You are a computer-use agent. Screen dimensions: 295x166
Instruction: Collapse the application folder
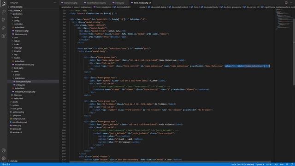point(18,14)
